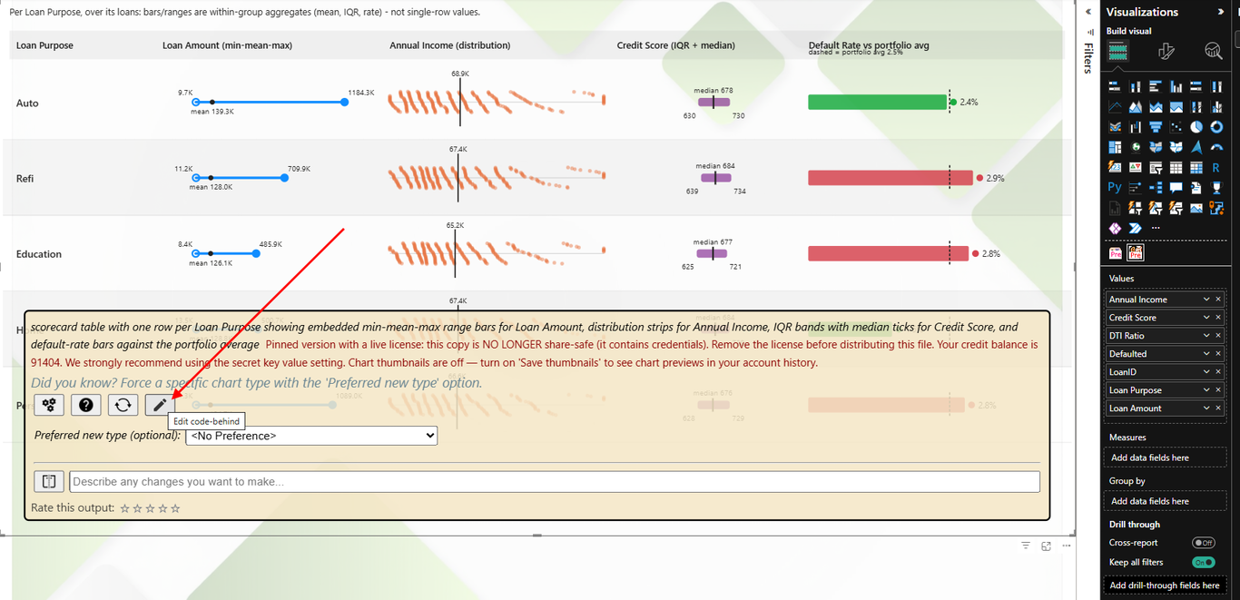Choose the Funnel chart visual
This screenshot has width=1240, height=600.
[x=1156, y=127]
